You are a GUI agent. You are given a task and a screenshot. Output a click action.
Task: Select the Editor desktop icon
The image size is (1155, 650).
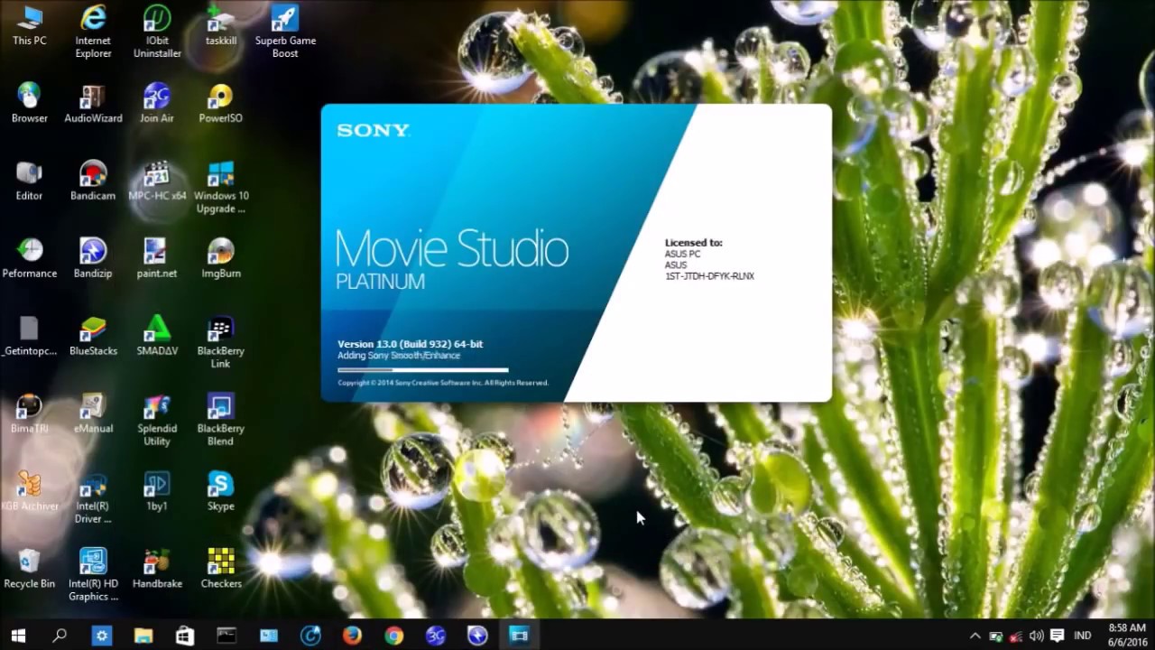[x=29, y=181]
